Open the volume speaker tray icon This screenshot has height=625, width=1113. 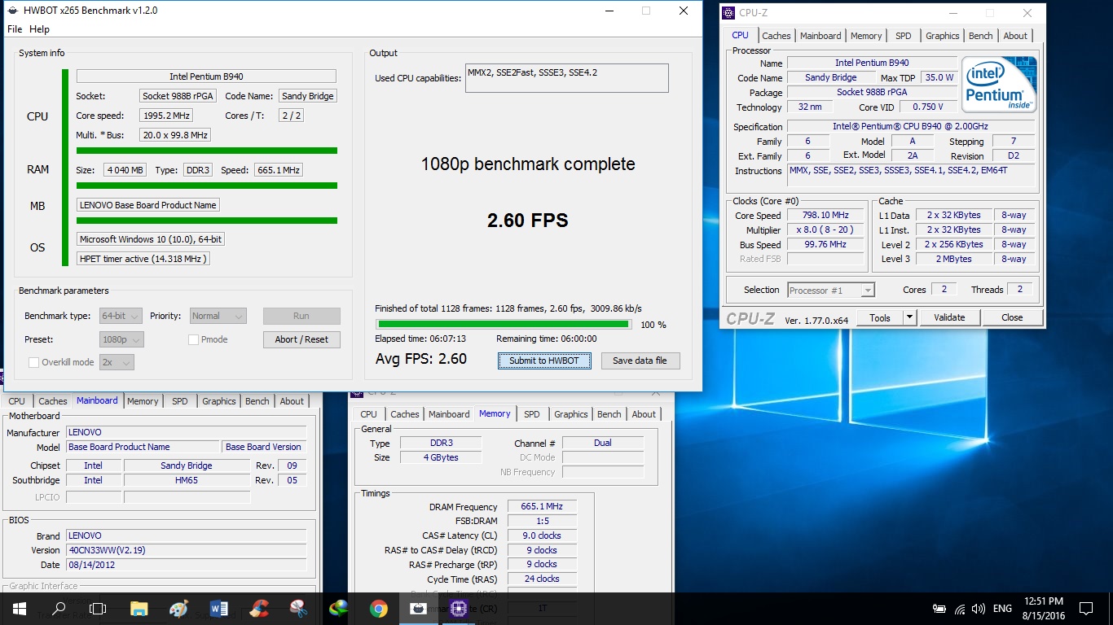979,608
